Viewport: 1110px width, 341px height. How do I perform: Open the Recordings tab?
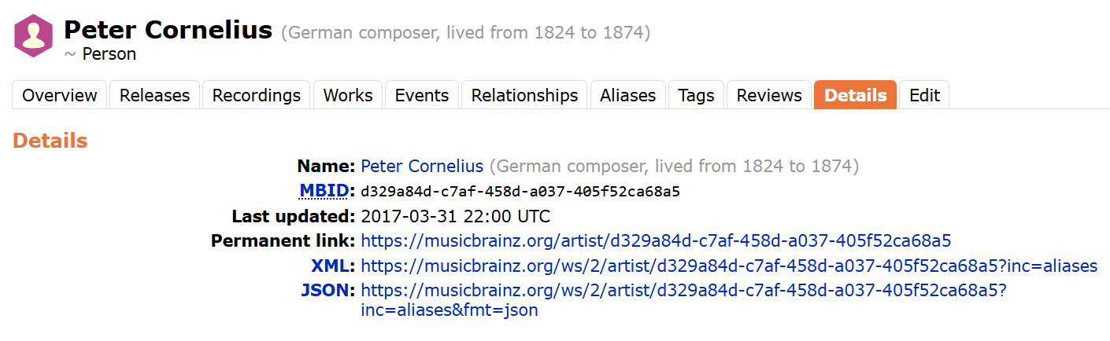[257, 95]
